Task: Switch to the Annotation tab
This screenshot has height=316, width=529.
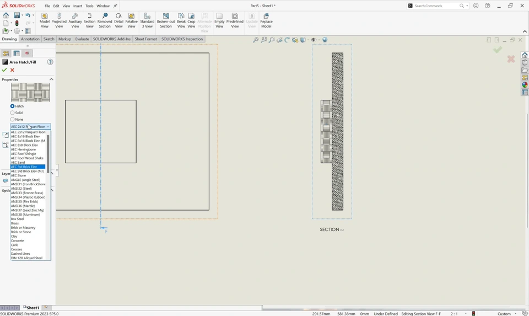Action: point(30,39)
